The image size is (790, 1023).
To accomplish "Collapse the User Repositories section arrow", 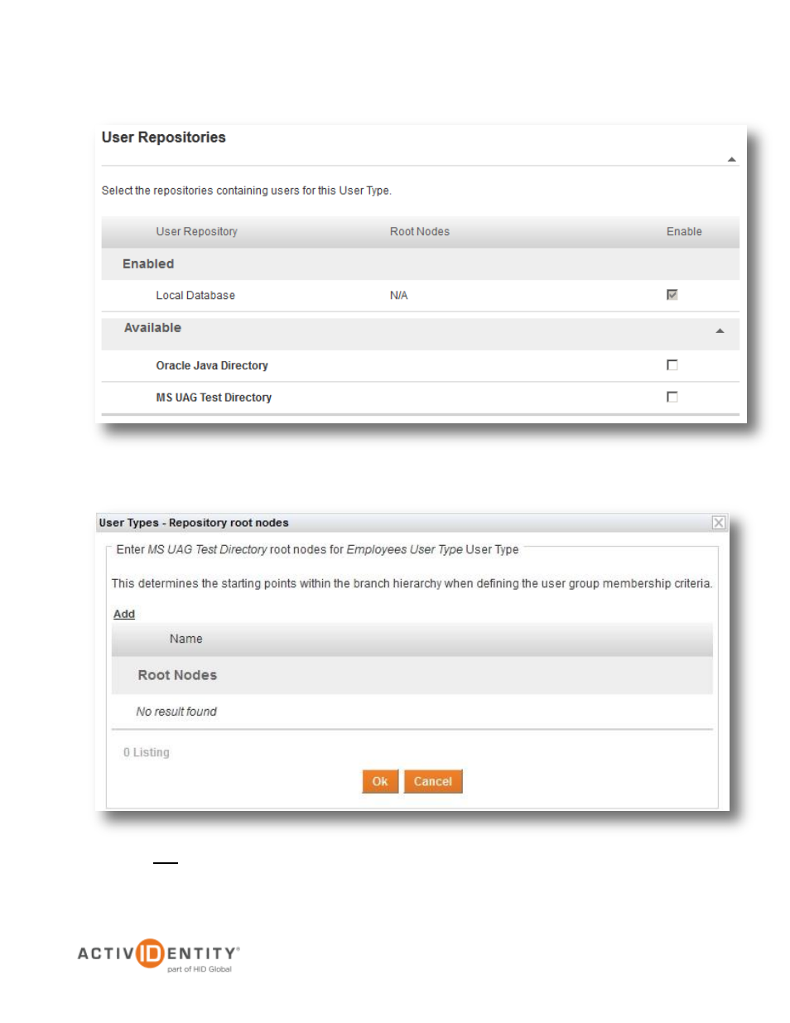I will pos(732,159).
